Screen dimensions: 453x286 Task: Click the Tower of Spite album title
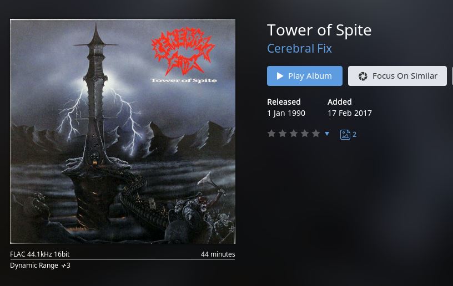point(319,30)
